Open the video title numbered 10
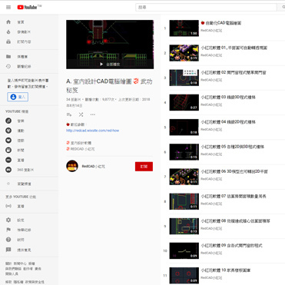This screenshot has height=285, width=285. pyautogui.click(x=226, y=270)
